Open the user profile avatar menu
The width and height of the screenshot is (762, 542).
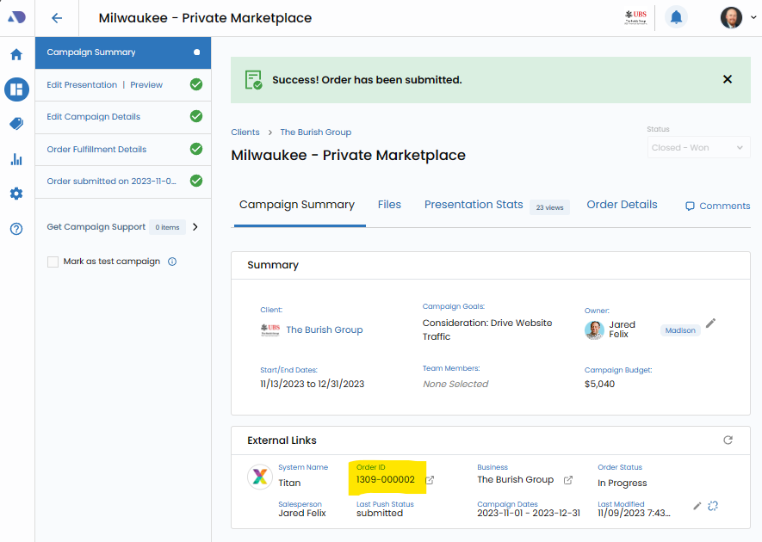point(731,17)
